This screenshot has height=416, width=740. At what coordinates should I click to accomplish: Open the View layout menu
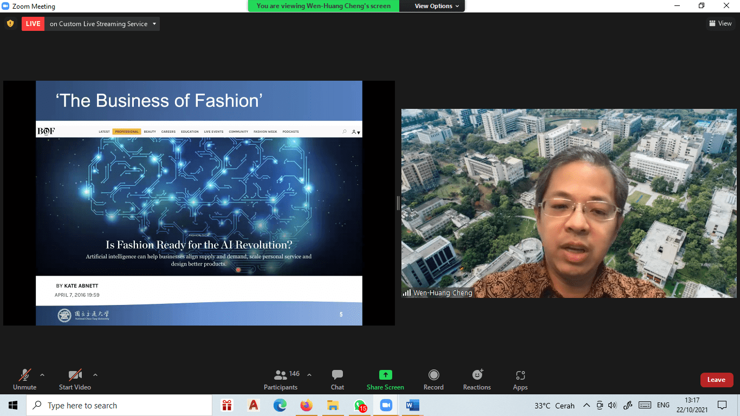(720, 23)
